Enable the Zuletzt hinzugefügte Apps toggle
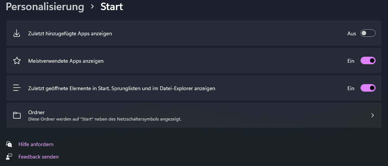The image size is (388, 166). (368, 33)
